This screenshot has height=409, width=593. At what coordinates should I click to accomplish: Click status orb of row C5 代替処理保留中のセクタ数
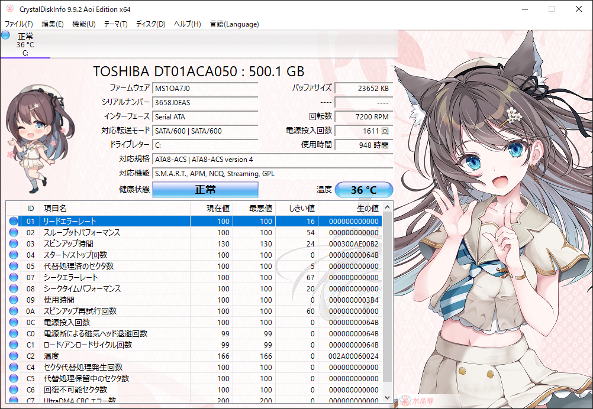coord(14,378)
